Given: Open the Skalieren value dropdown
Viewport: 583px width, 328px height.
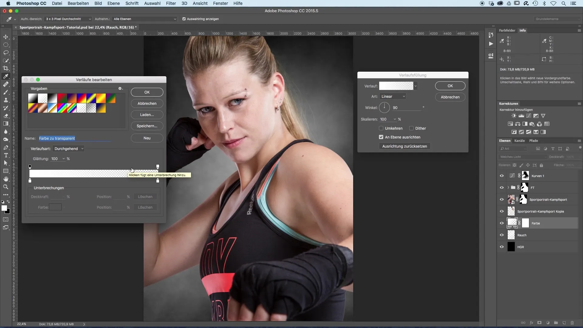Looking at the screenshot, I should point(395,119).
